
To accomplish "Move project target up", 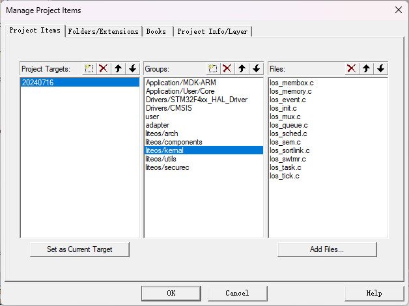I will (118, 69).
